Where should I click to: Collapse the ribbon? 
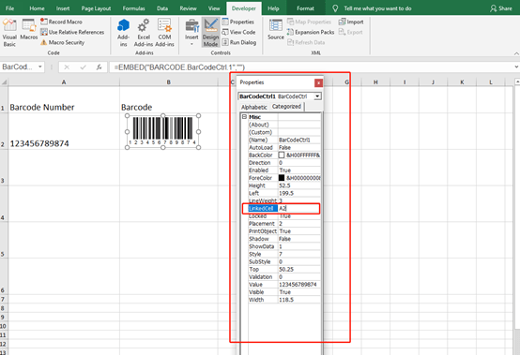pyautogui.click(x=516, y=53)
